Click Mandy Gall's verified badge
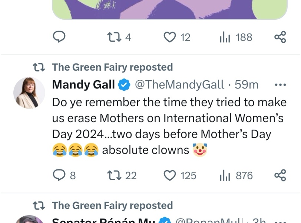301x223 pixels. click(x=123, y=84)
